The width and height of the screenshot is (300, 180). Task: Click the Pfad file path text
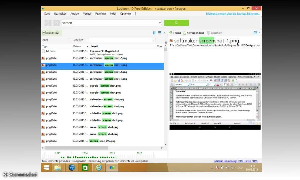[x=215, y=45]
